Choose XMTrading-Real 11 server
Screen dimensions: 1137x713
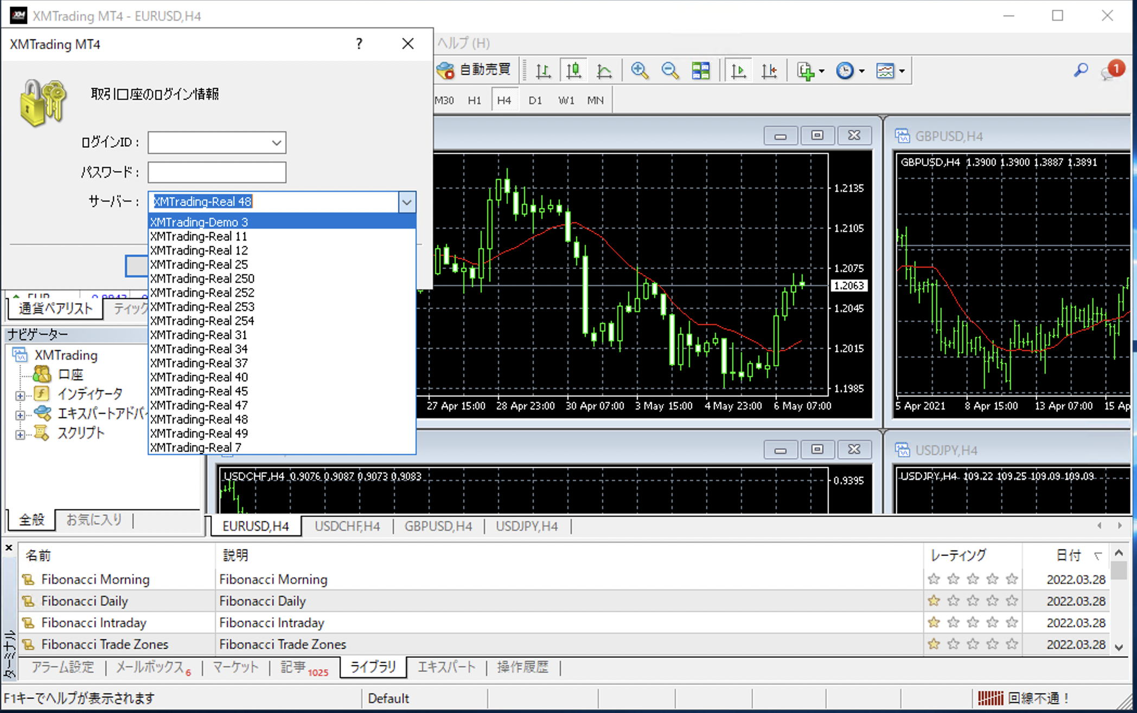pos(282,236)
